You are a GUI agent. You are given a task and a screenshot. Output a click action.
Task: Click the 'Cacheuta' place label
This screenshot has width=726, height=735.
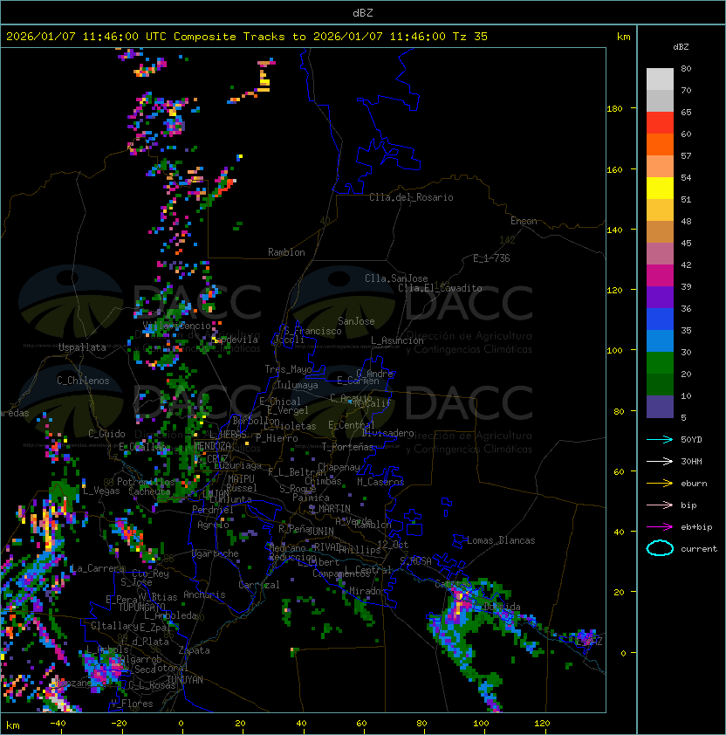(x=149, y=491)
